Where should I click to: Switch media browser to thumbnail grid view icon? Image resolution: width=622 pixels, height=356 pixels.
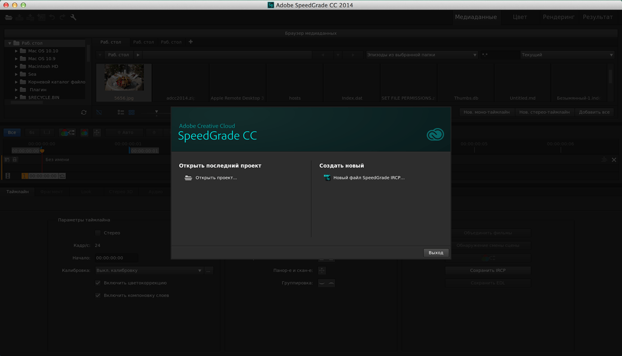coord(132,112)
